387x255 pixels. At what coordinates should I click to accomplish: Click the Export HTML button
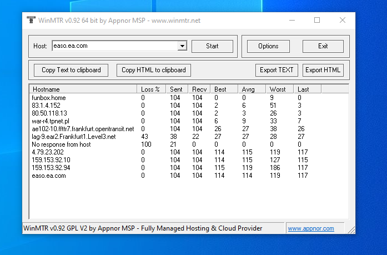tap(323, 70)
